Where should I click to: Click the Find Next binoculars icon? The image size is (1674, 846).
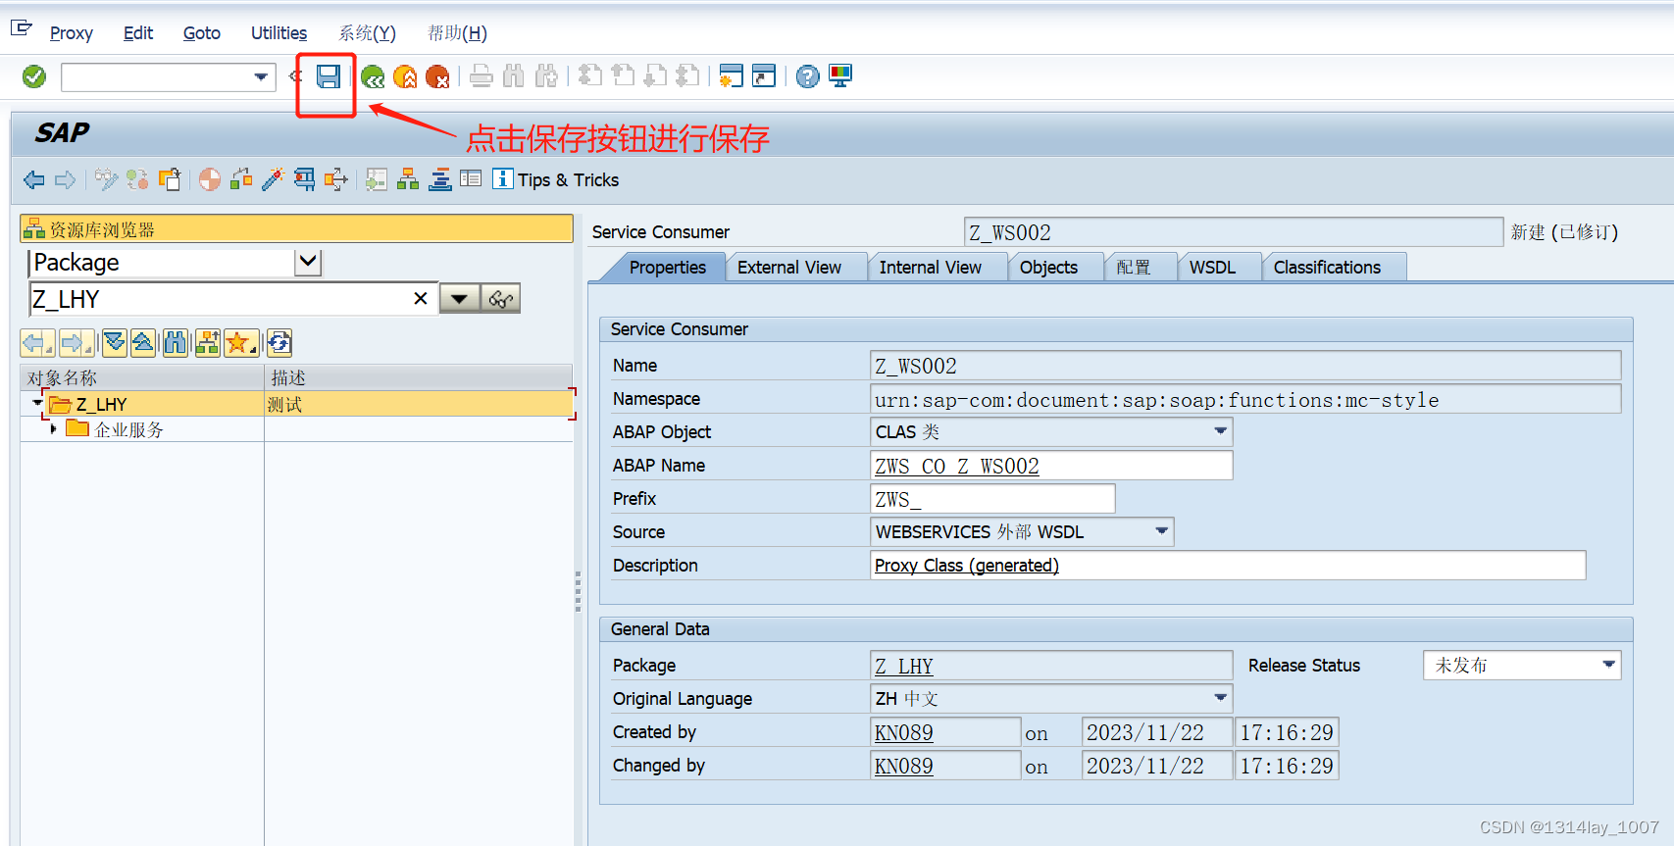coord(547,76)
